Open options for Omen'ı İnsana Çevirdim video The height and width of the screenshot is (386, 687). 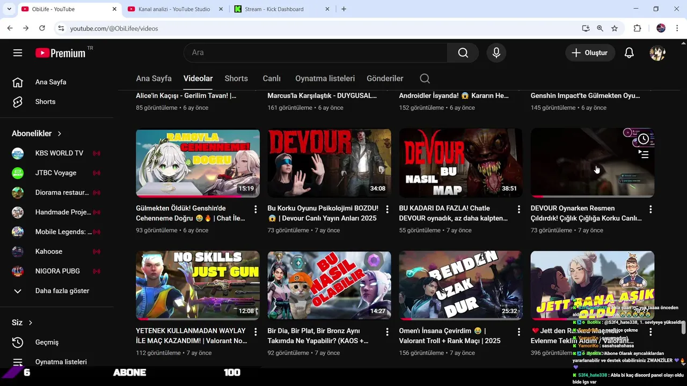pos(518,332)
